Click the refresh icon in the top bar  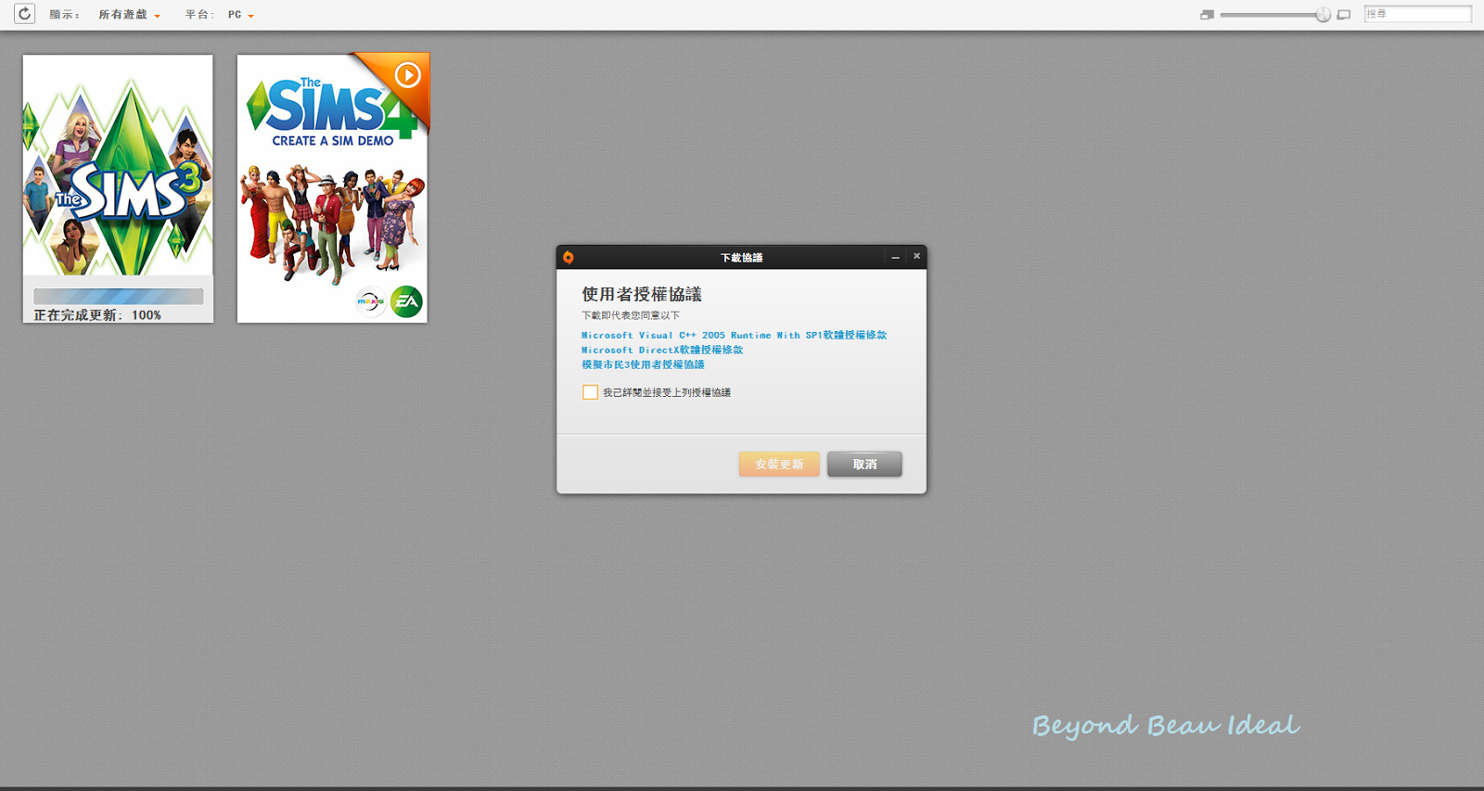pyautogui.click(x=24, y=14)
